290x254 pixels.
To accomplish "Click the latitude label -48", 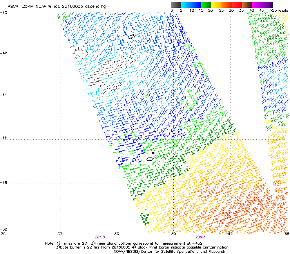I will coord(4,182).
